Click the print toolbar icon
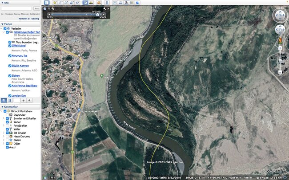Viewport: 289px width, 180px height. point(121,3)
